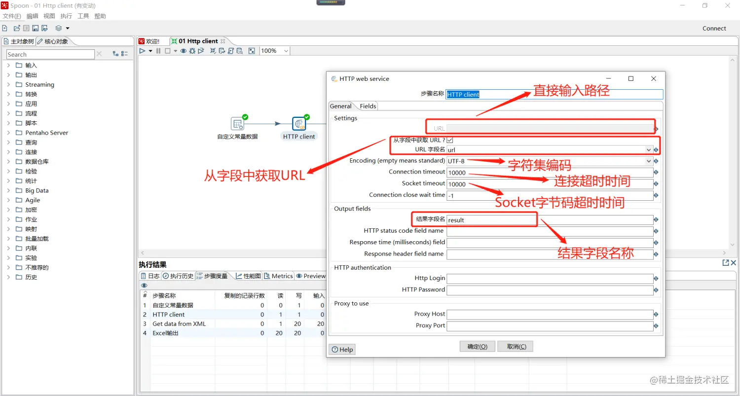
Task: Maximize the 执行结果 panel using corner icon
Action: [x=726, y=263]
